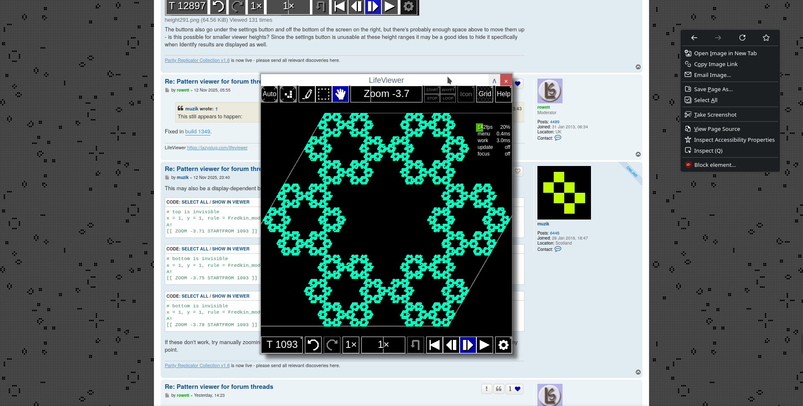Bookmark page with context menu star
803x406 pixels.
click(x=766, y=38)
